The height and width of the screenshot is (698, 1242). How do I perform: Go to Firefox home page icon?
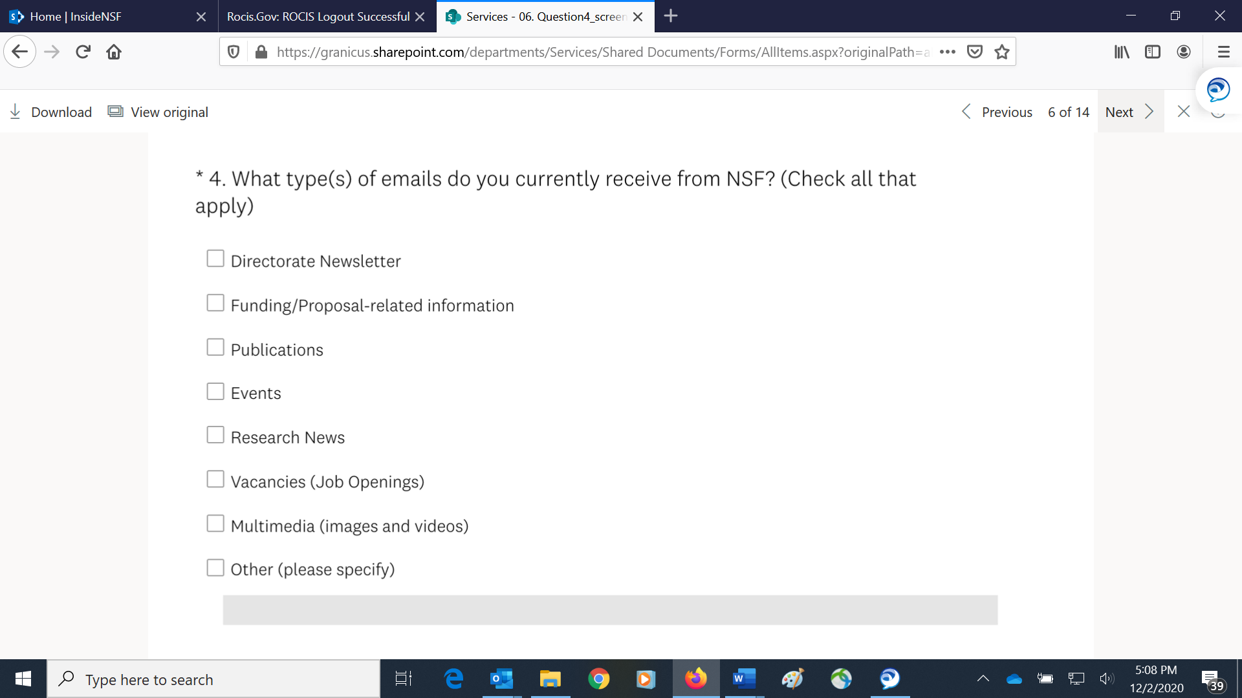coord(114,52)
